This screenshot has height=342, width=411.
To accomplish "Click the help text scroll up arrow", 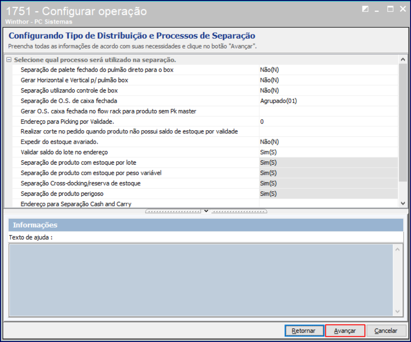I will 397,249.
